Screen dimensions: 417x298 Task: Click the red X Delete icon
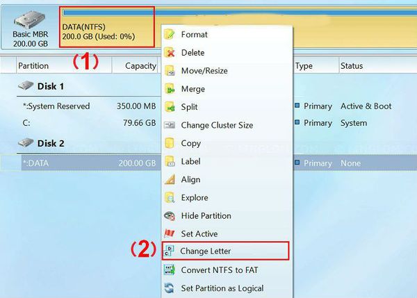click(x=169, y=53)
